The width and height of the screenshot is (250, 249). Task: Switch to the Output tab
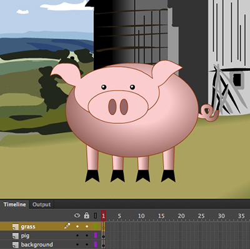(x=41, y=205)
